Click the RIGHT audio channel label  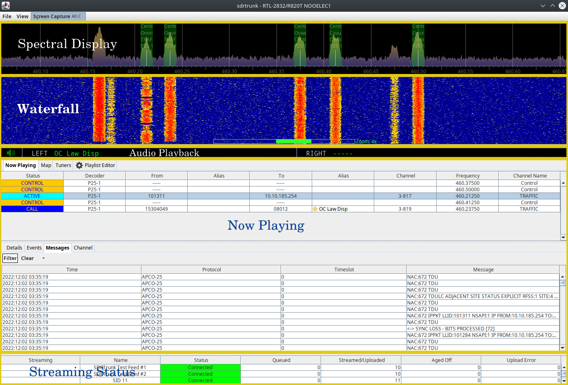point(316,153)
